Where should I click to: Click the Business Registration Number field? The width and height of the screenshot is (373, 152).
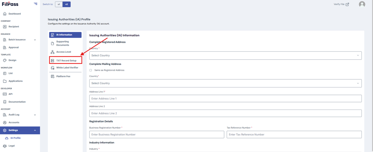coord(157,134)
